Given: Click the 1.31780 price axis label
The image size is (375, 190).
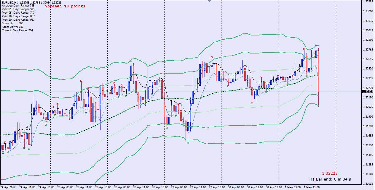Looking at the screenshot, I should (368, 126).
